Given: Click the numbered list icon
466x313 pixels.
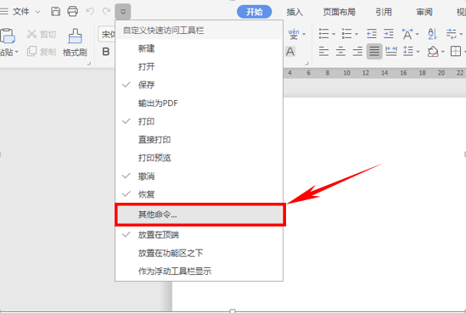Looking at the screenshot, I should click(x=346, y=34).
